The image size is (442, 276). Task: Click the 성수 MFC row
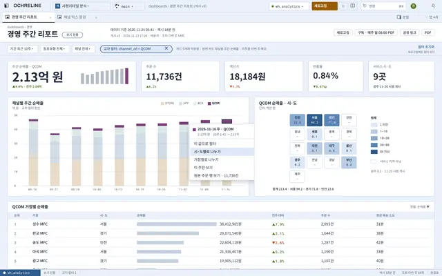tap(221, 224)
